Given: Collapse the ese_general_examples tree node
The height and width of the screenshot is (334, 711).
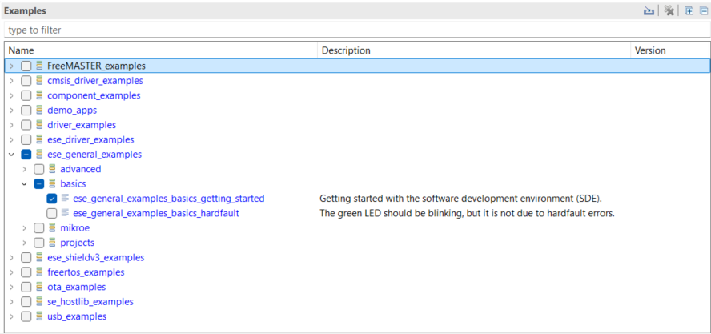Looking at the screenshot, I should coord(11,155).
